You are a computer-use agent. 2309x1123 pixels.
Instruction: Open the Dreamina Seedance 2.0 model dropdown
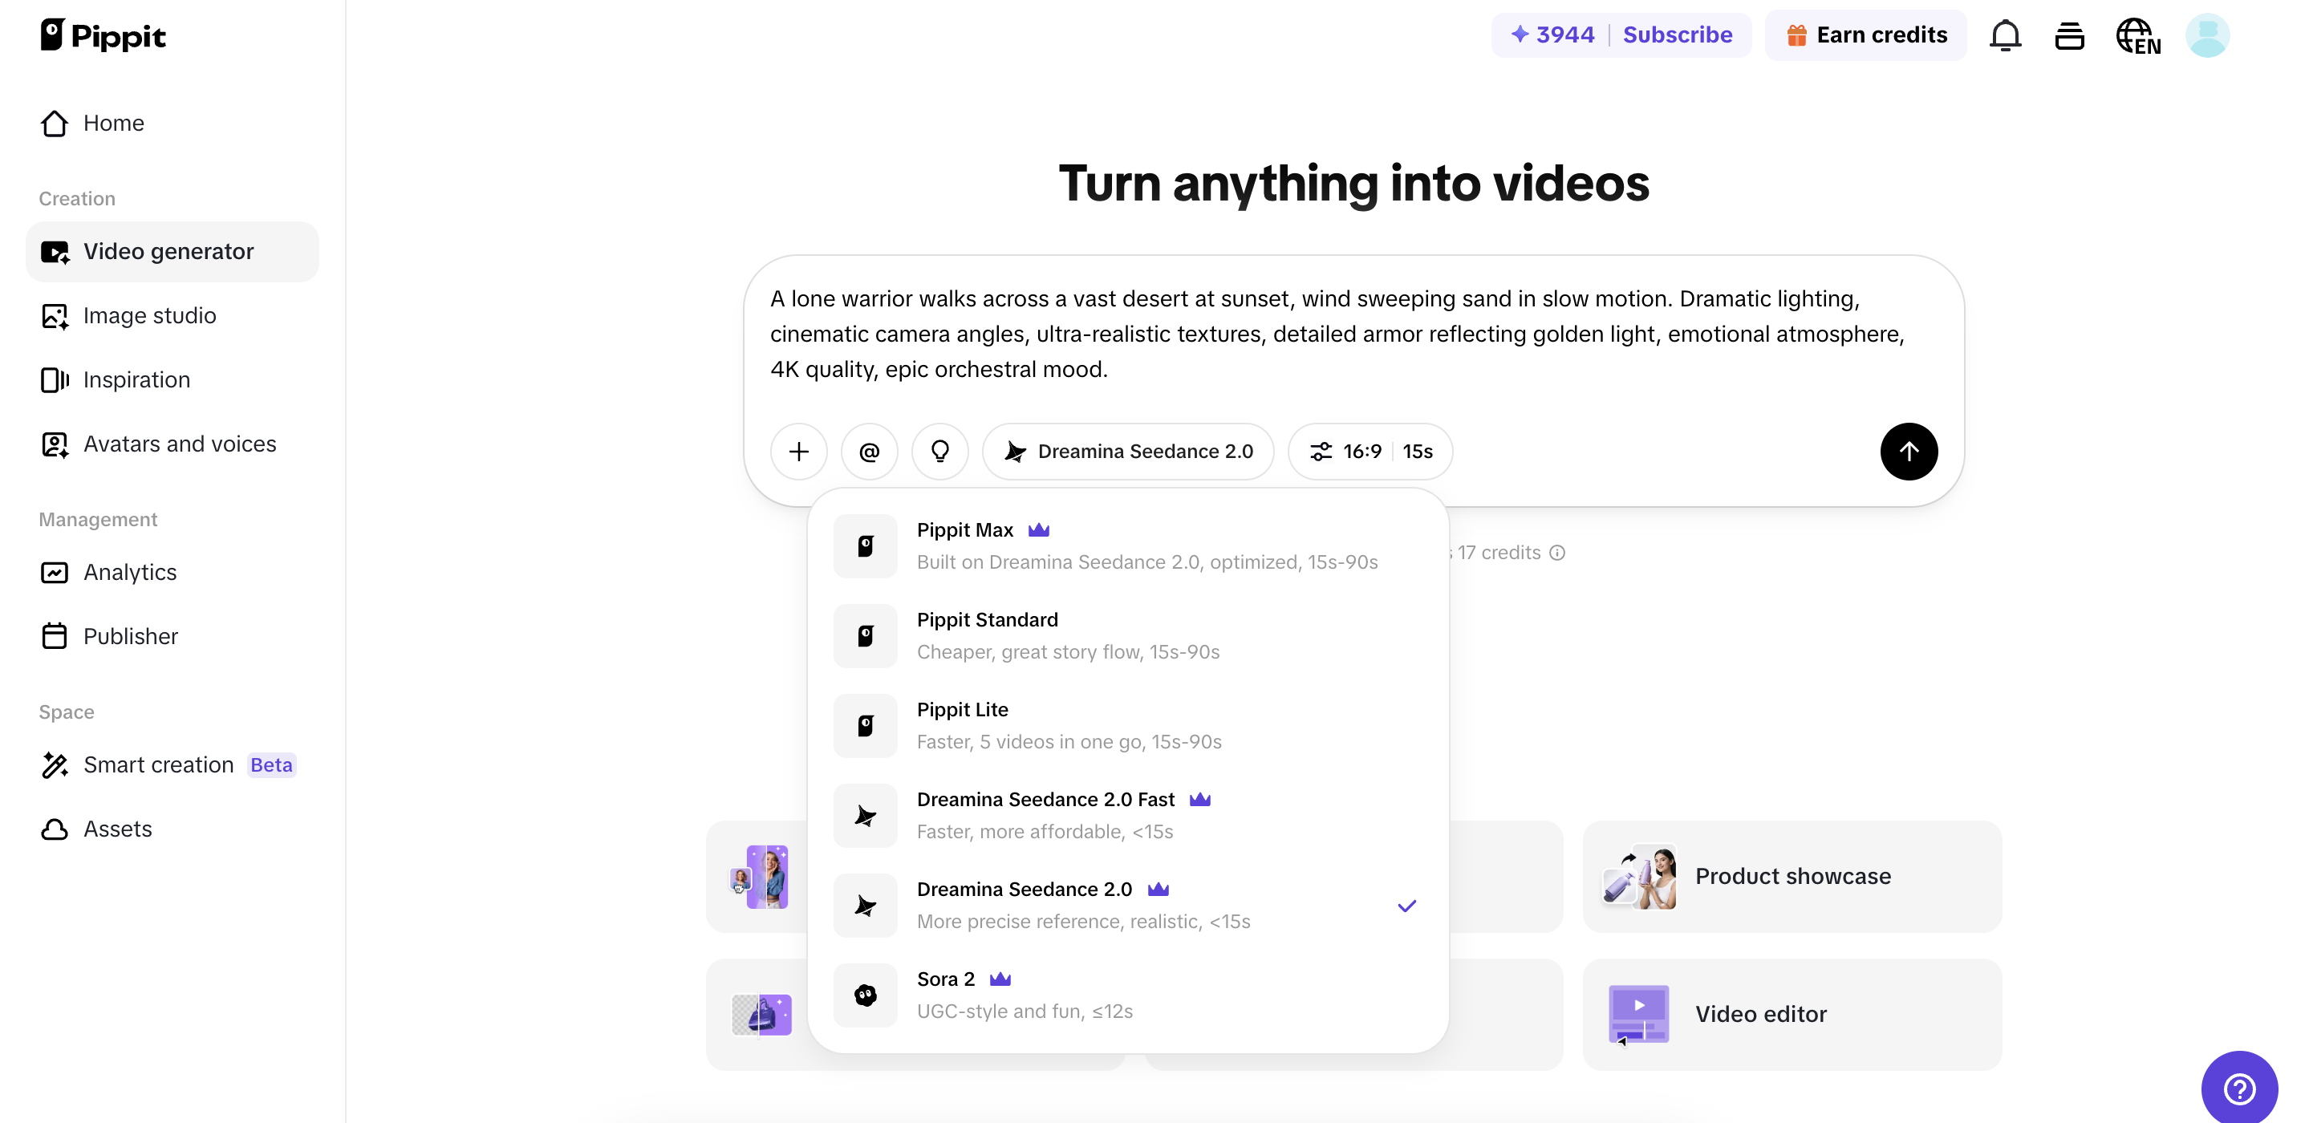(1127, 451)
